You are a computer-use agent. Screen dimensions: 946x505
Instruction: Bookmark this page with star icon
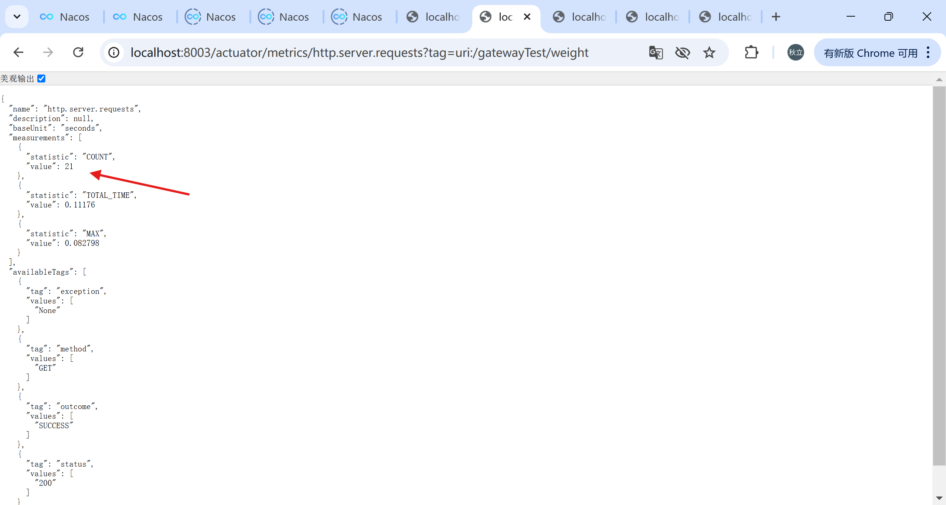[x=709, y=53]
